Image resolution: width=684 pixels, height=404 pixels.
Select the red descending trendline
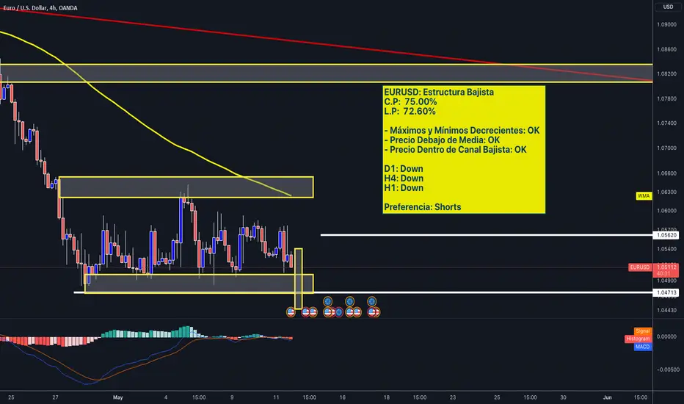pyautogui.click(x=325, y=45)
